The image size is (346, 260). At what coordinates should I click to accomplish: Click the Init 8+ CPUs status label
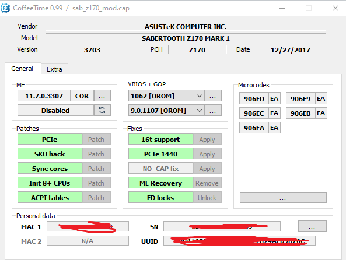pyautogui.click(x=50, y=183)
